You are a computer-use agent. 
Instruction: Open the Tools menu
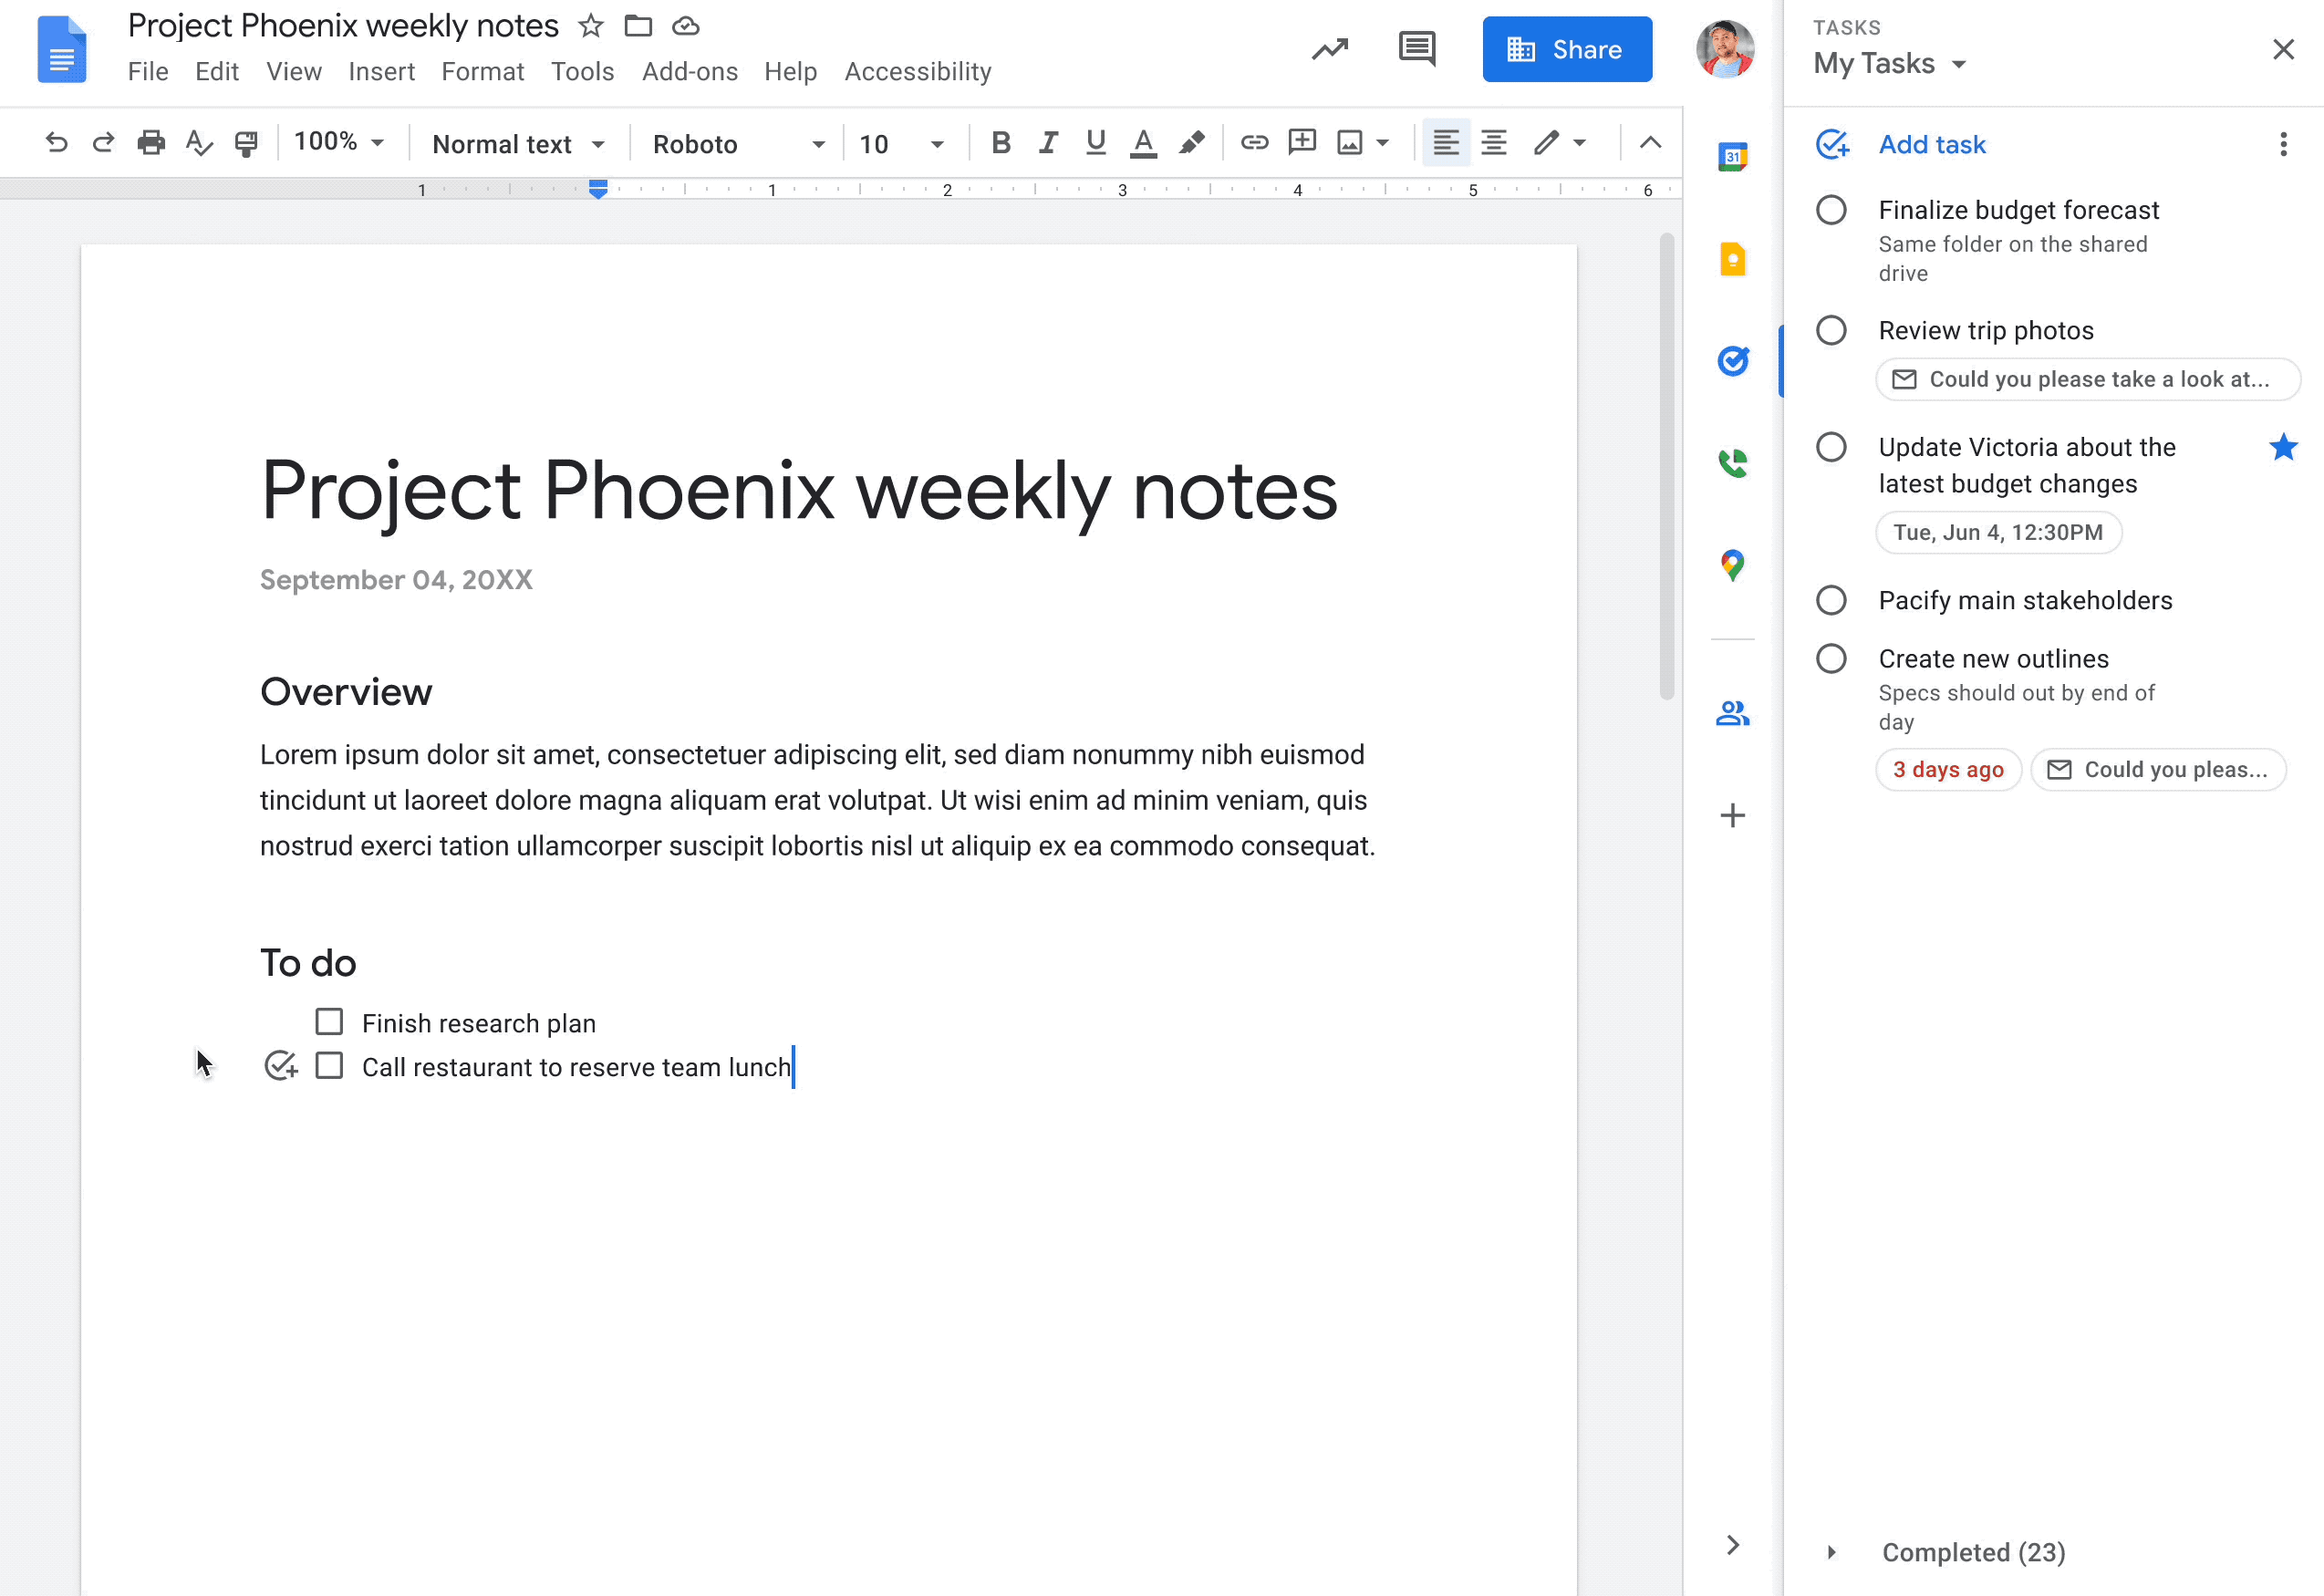[583, 72]
